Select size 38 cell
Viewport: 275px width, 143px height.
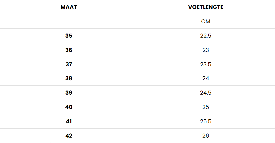click(x=69, y=78)
